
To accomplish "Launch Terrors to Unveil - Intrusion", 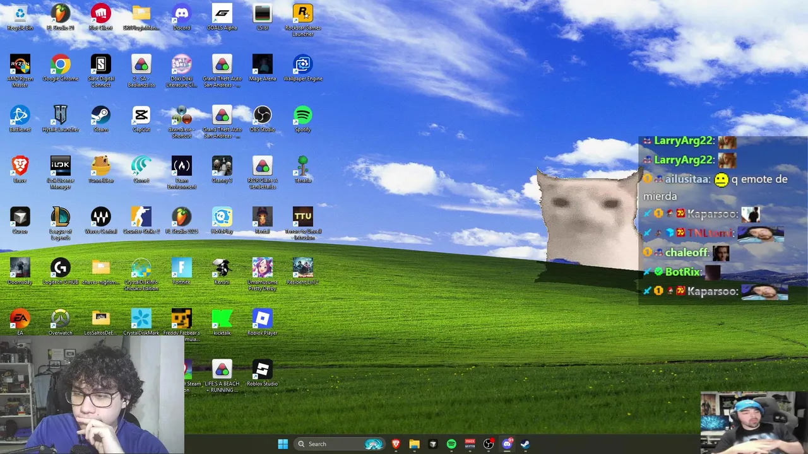I will [303, 224].
